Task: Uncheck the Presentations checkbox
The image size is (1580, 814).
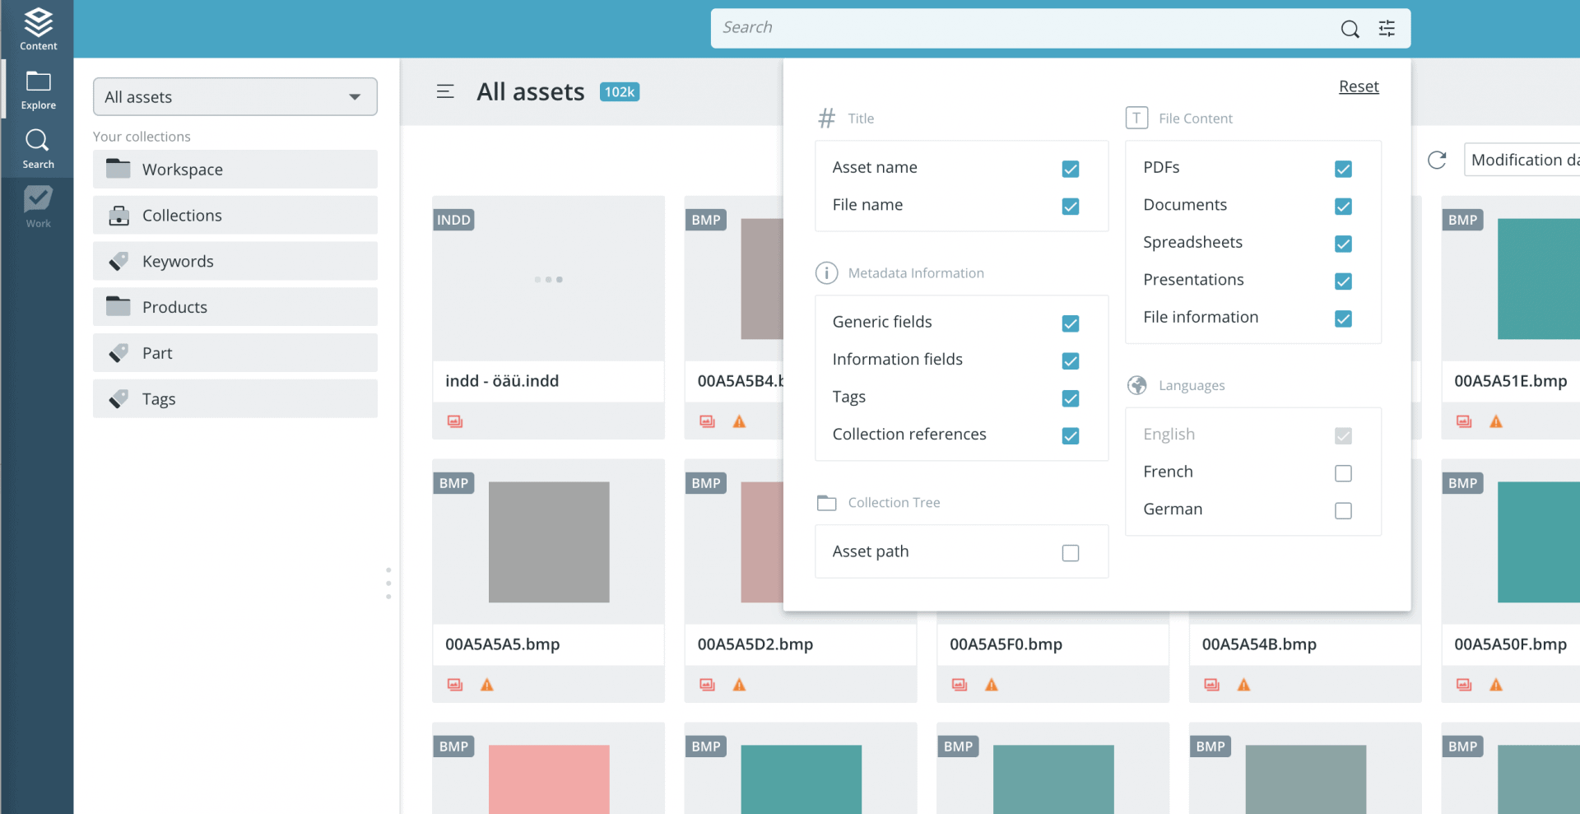Action: (x=1344, y=281)
